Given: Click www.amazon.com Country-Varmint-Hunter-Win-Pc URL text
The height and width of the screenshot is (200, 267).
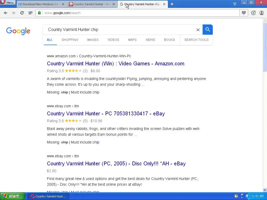Looking at the screenshot, I should [89, 56].
